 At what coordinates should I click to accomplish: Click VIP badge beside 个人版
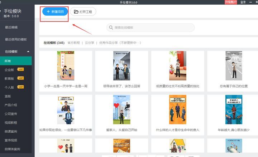(21, 87)
